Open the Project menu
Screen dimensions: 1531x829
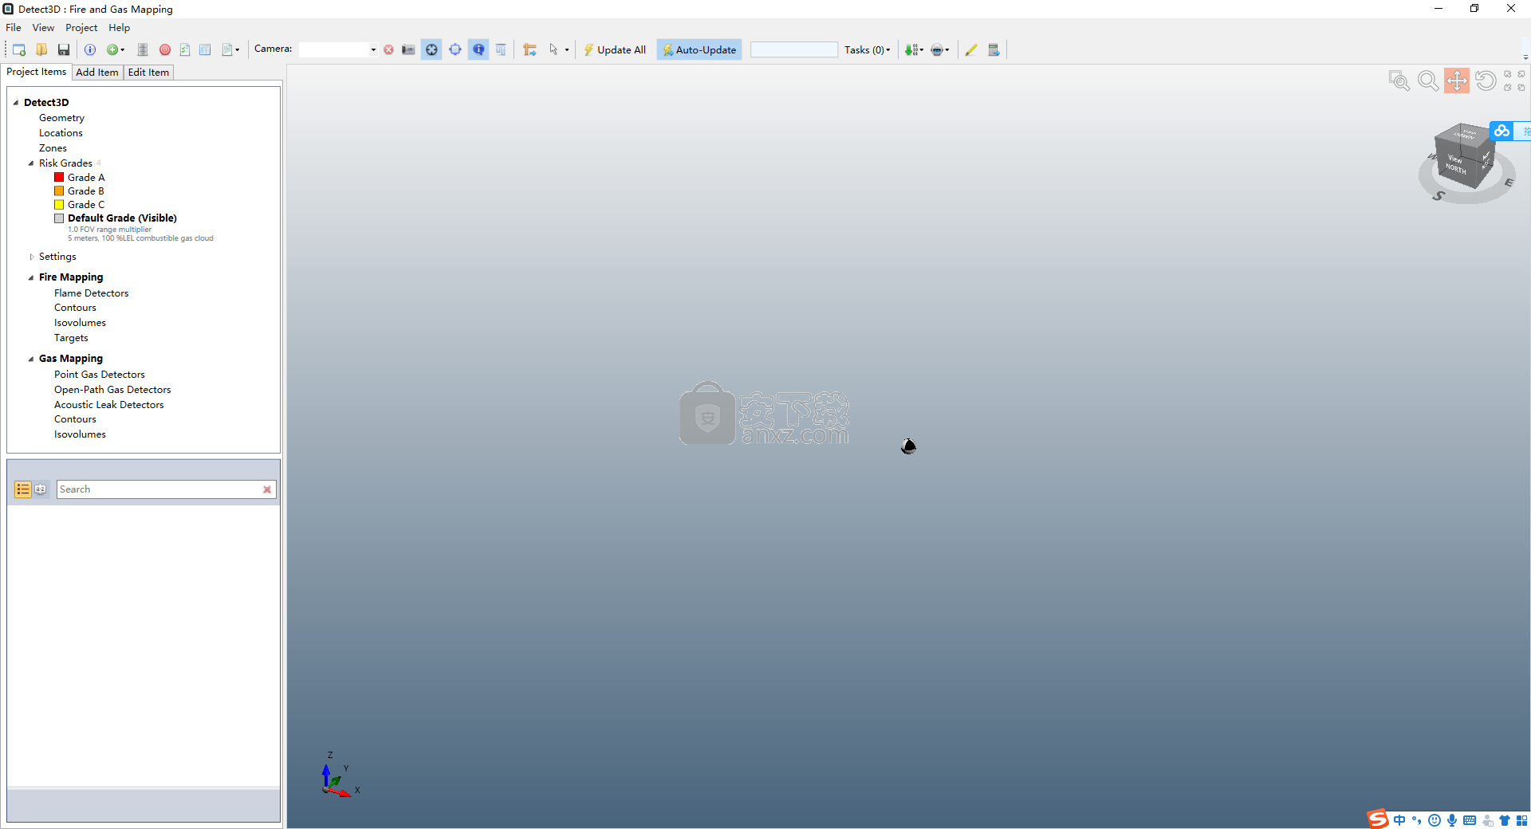pos(81,28)
